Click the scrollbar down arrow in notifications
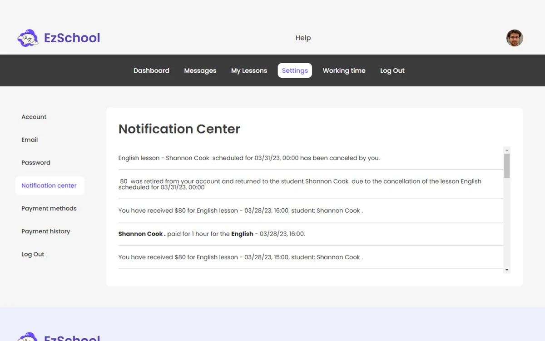Image resolution: width=545 pixels, height=341 pixels. pos(507,270)
